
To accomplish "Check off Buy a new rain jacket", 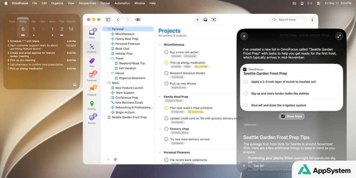I will [166, 52].
